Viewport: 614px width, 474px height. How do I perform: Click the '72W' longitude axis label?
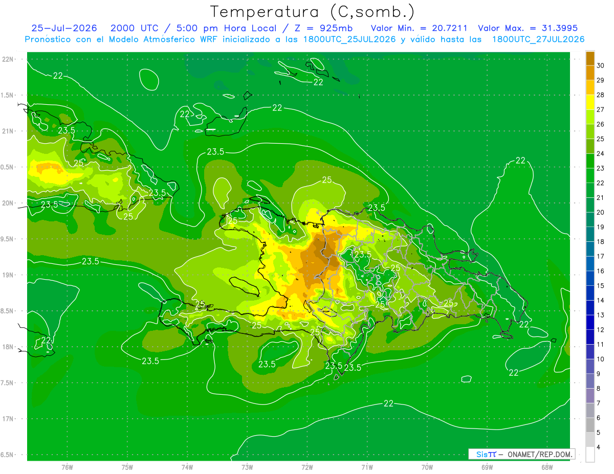point(307,467)
